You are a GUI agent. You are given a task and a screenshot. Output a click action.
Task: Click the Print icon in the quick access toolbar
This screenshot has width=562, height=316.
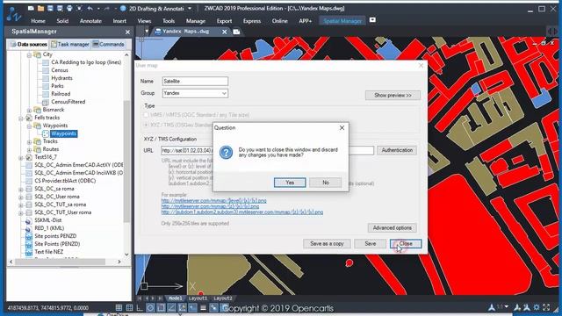[69, 8]
